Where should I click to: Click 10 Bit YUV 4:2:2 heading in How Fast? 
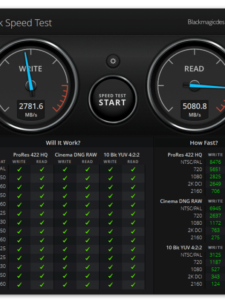184,248
